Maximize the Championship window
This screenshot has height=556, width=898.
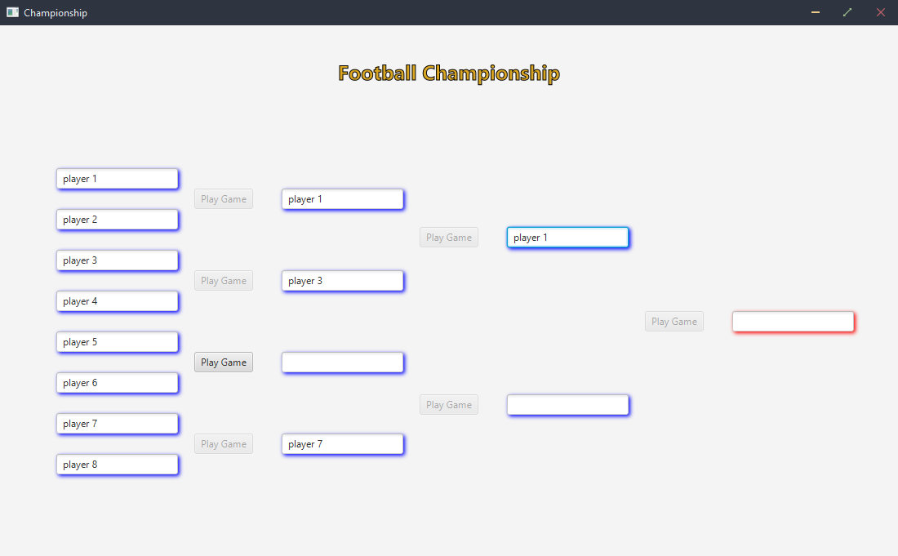(847, 12)
